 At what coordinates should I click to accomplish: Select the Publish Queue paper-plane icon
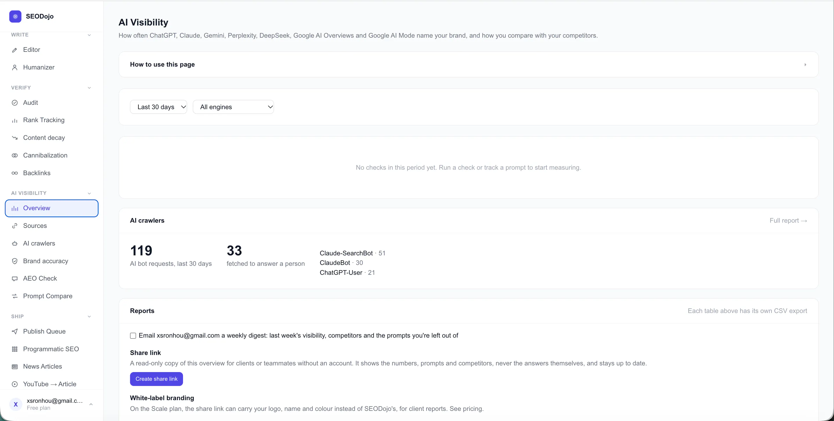(14, 331)
